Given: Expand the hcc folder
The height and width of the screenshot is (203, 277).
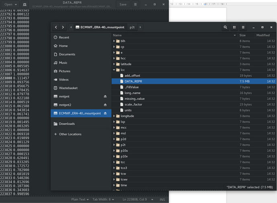Looking at the screenshot, I should tap(114, 58).
